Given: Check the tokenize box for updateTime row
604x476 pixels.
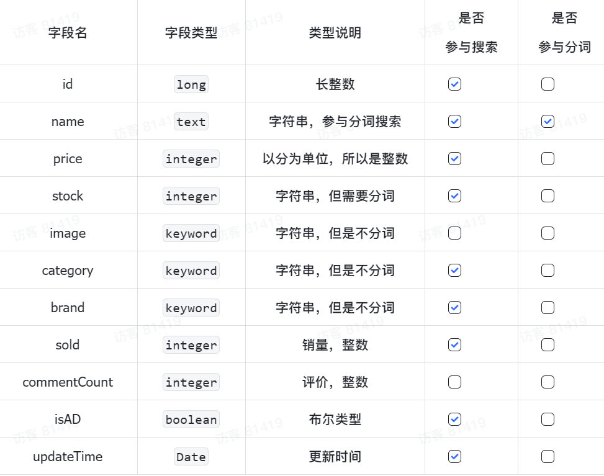Looking at the screenshot, I should coord(548,457).
